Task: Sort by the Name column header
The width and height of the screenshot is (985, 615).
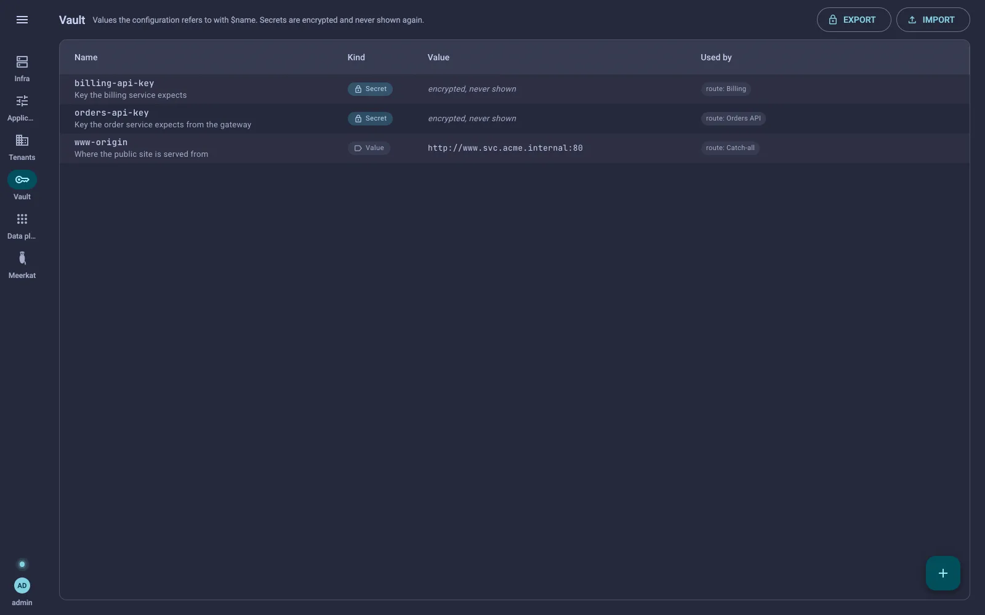Action: tap(86, 57)
